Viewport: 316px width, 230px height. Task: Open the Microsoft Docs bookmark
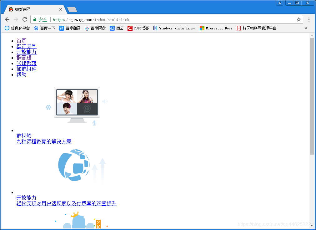[216, 28]
